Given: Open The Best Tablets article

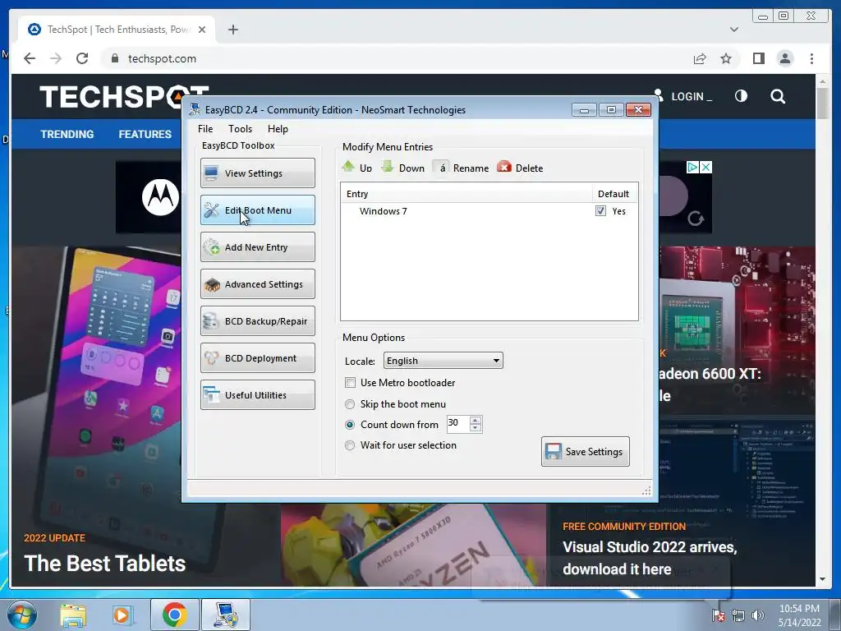Looking at the screenshot, I should click(104, 564).
